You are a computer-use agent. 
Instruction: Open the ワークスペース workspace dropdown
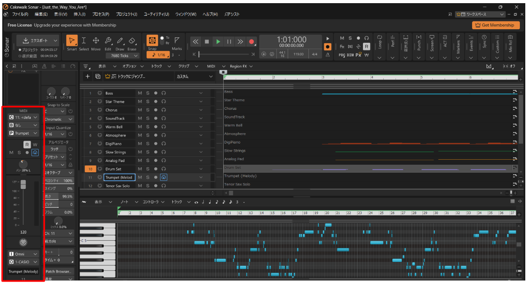pos(480,14)
